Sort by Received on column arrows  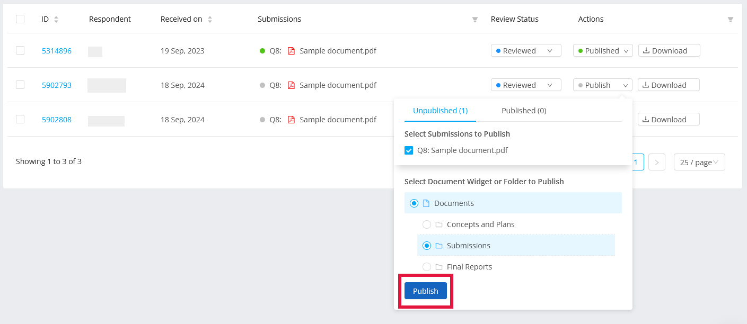tap(210, 19)
